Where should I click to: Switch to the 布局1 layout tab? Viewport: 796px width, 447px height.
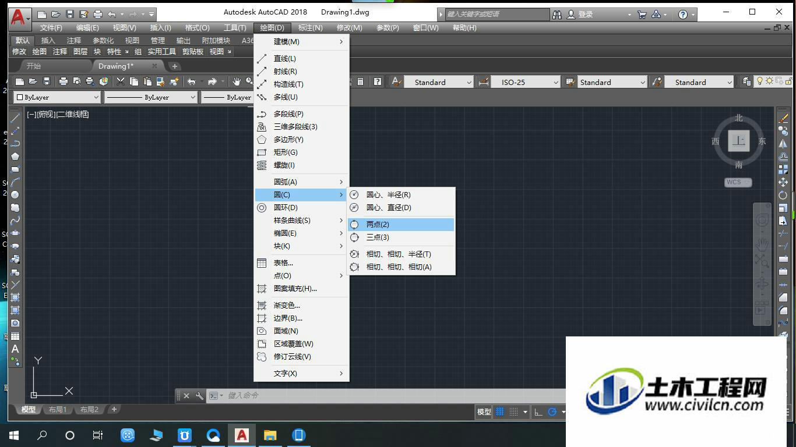[x=57, y=409]
